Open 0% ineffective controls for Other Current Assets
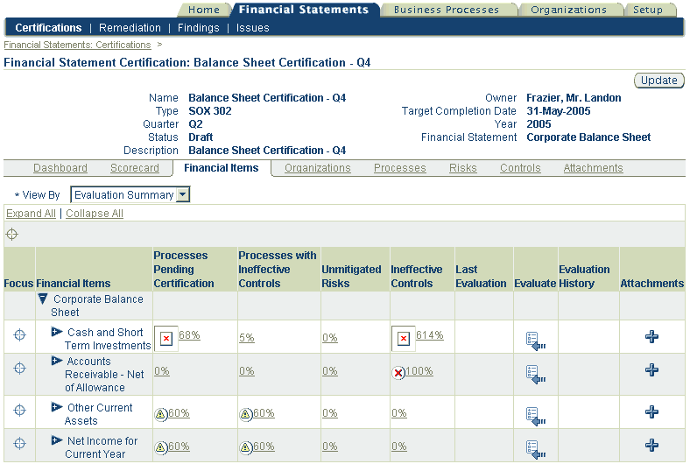The width and height of the screenshot is (690, 464). (399, 413)
